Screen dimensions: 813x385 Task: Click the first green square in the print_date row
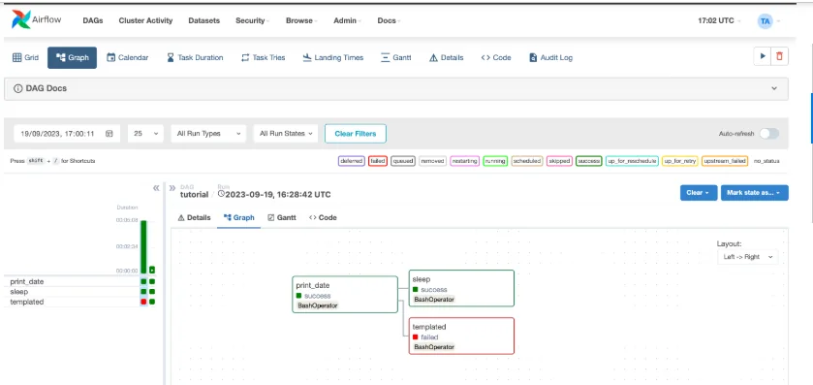point(143,282)
